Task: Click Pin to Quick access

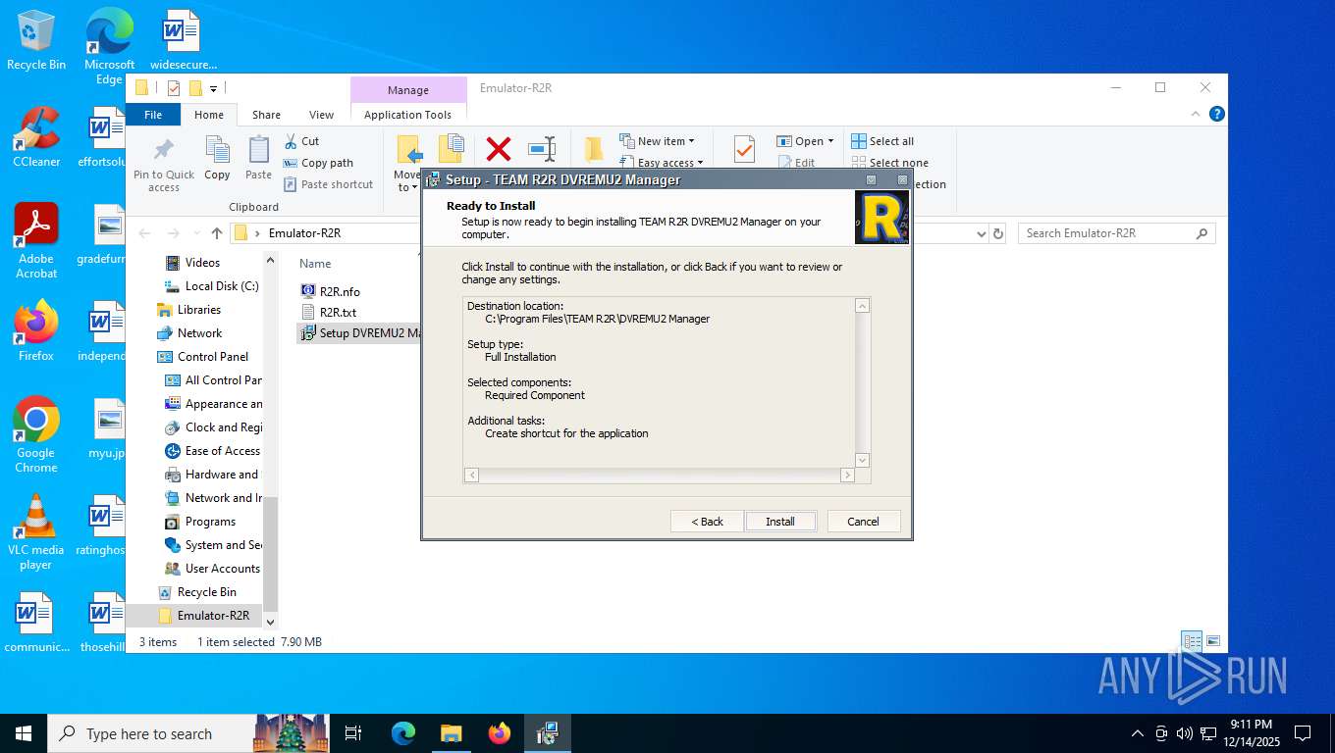Action: click(164, 164)
